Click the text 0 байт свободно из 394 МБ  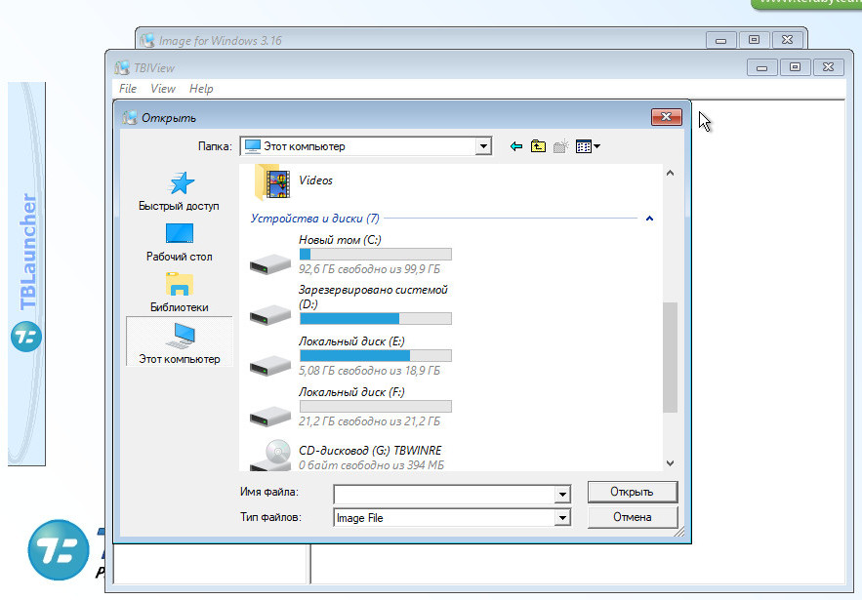(x=372, y=464)
